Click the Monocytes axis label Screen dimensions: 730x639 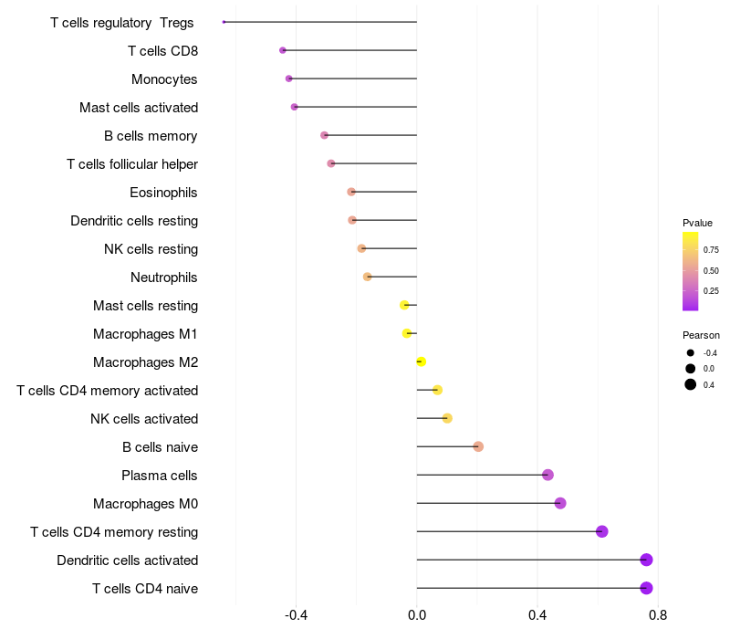tap(164, 79)
